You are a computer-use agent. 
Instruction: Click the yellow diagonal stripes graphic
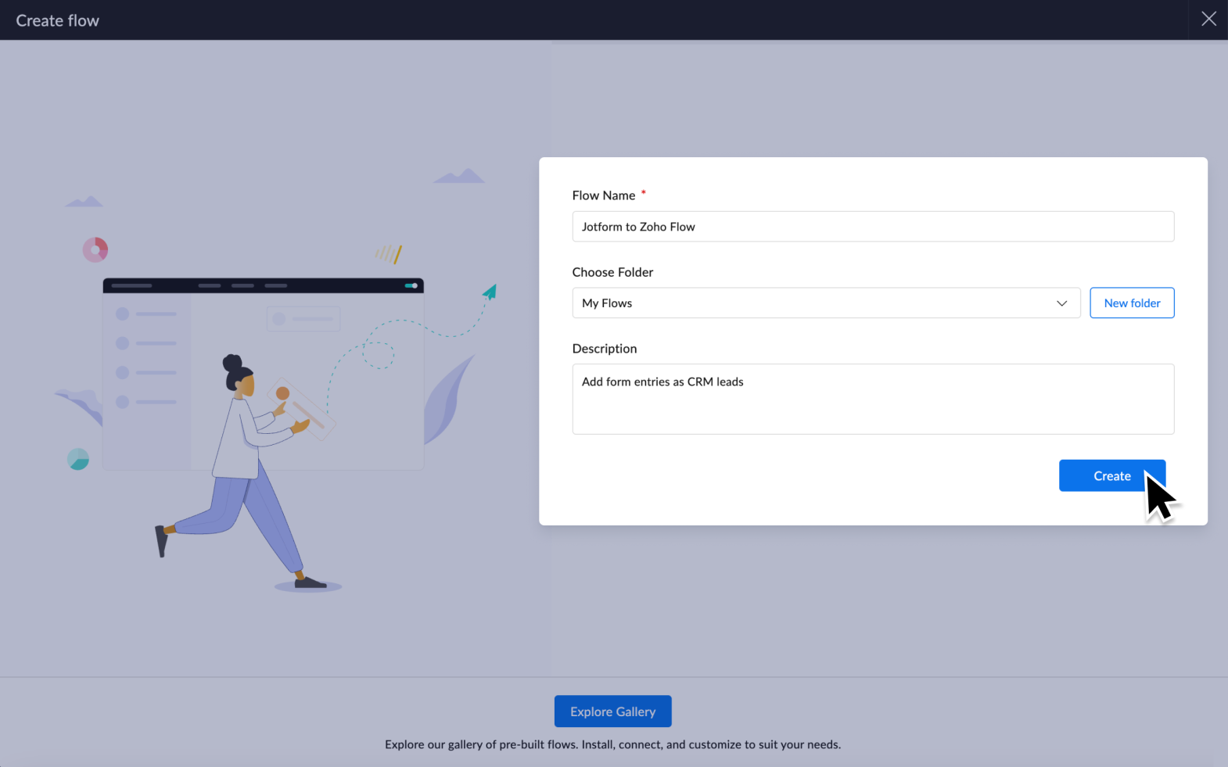pos(389,253)
